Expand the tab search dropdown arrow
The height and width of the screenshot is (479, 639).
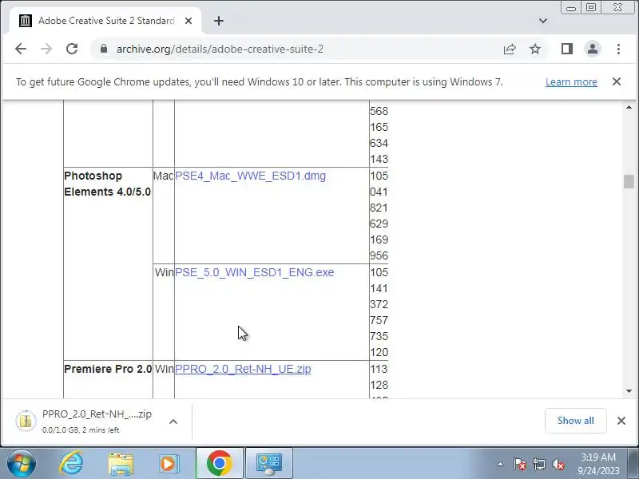click(543, 21)
